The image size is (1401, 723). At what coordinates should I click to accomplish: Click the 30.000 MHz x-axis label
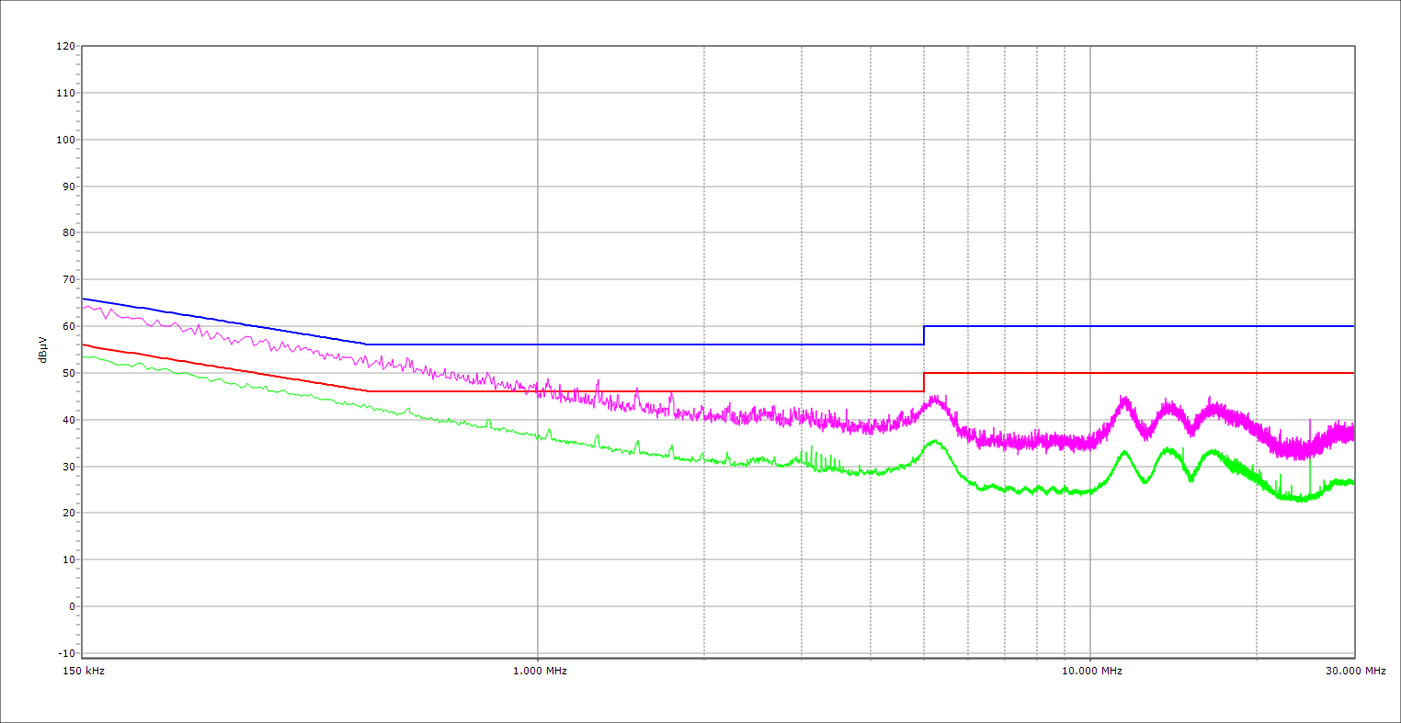tap(1355, 672)
